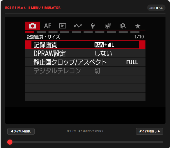This screenshot has height=148, width=170.
Task: Select the 記録画質 menu row
Action: [x=85, y=45]
